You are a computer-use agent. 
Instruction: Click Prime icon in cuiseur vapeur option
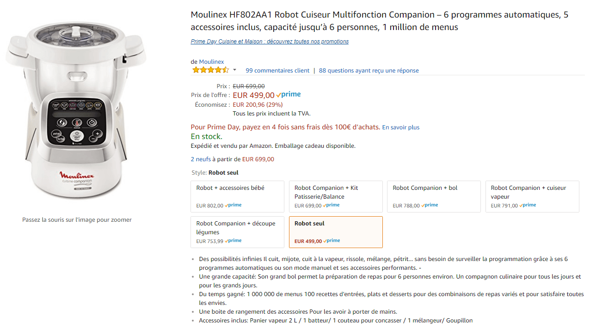coord(528,205)
